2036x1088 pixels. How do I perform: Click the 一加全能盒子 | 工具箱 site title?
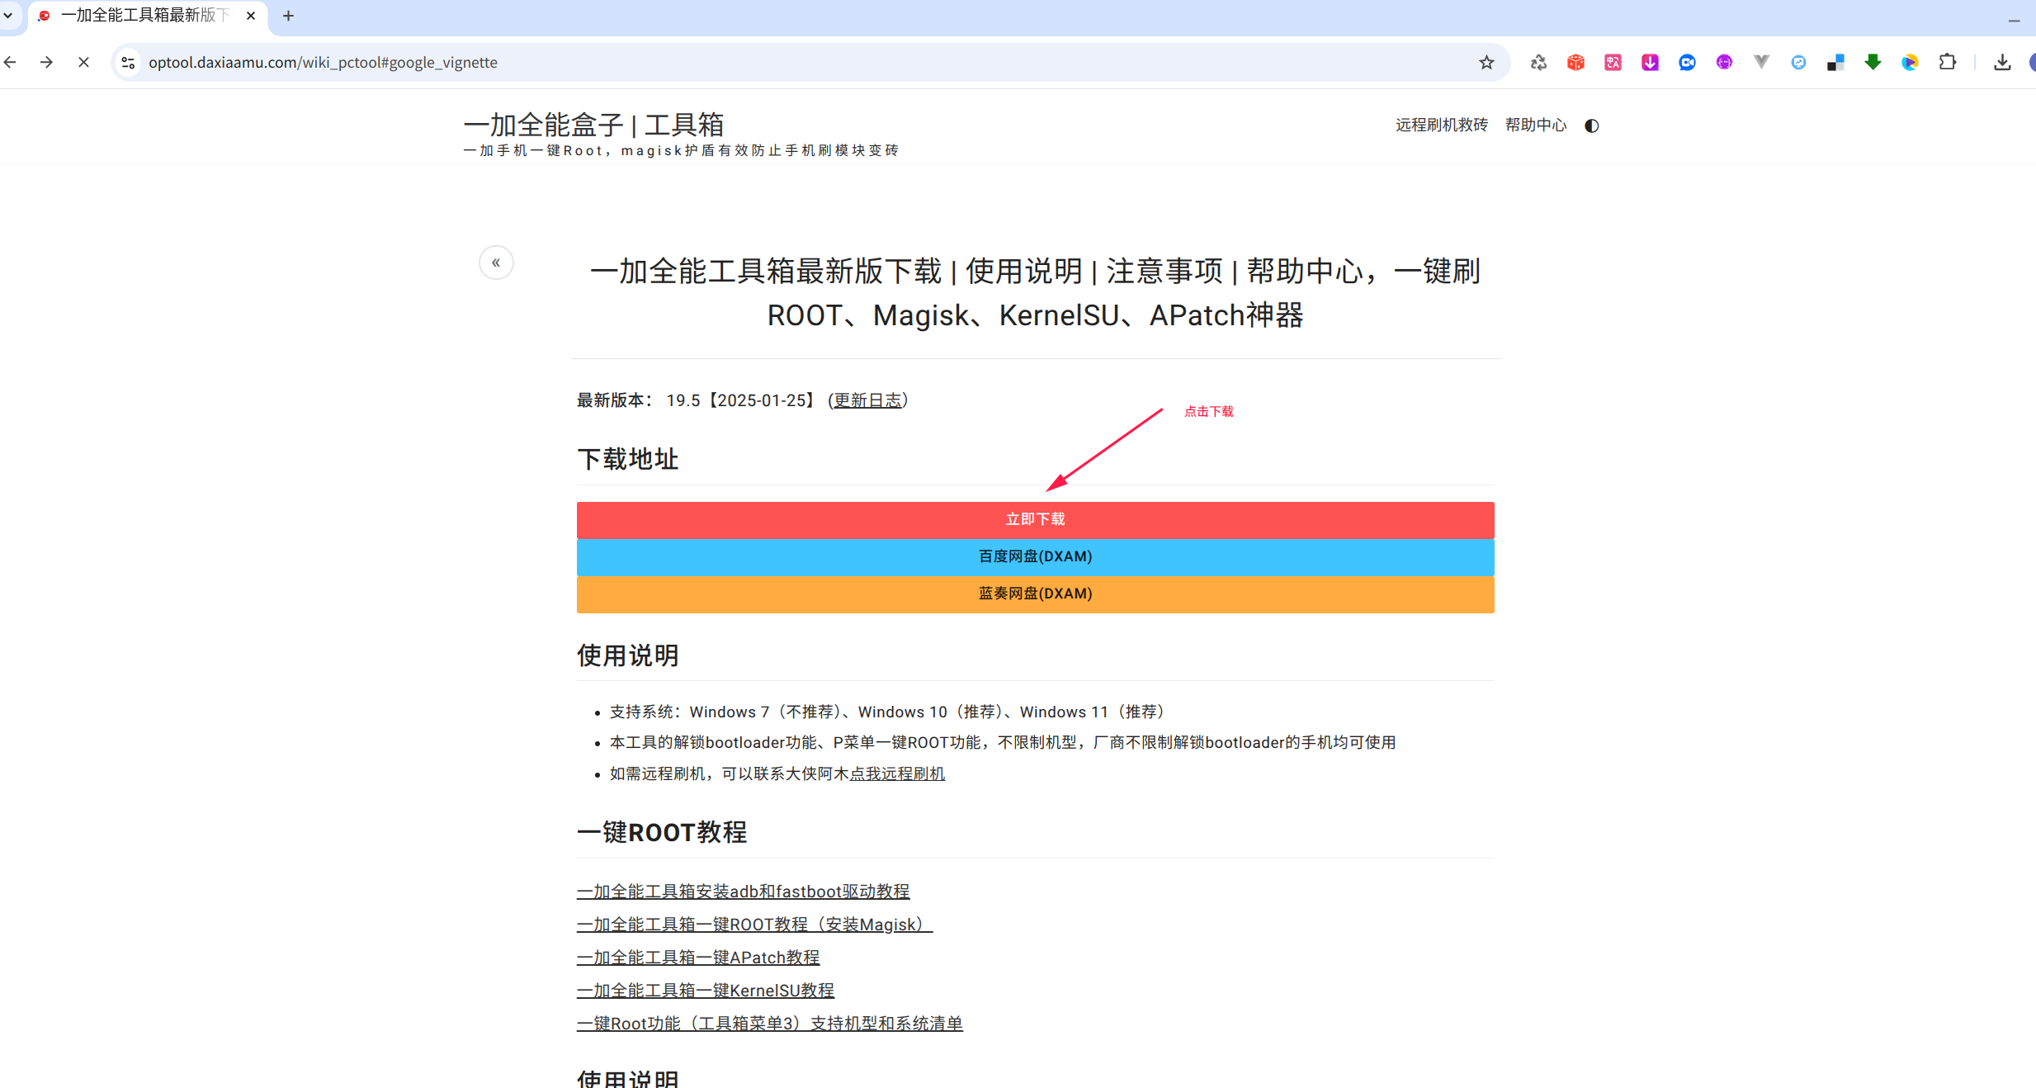(x=593, y=125)
